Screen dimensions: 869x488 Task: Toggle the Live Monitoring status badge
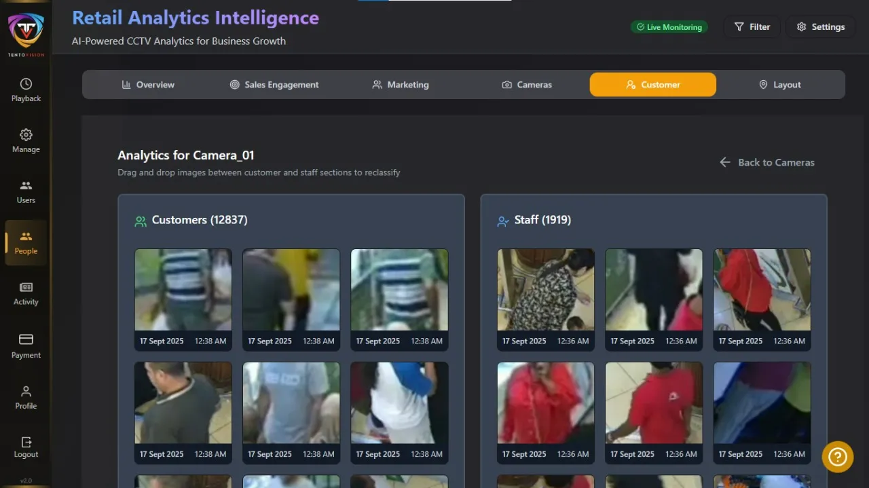(x=669, y=26)
